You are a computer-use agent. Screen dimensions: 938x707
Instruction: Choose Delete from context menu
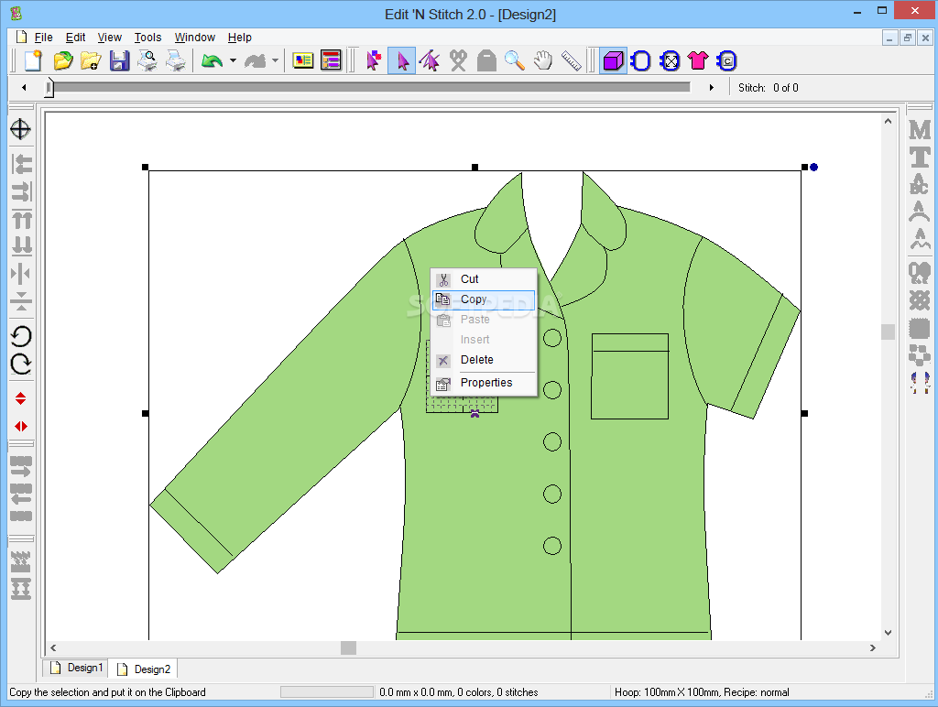pyautogui.click(x=484, y=360)
